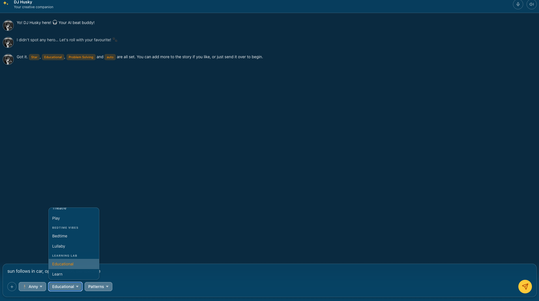Send the message with paper plane button
This screenshot has height=301, width=539.
525,287
